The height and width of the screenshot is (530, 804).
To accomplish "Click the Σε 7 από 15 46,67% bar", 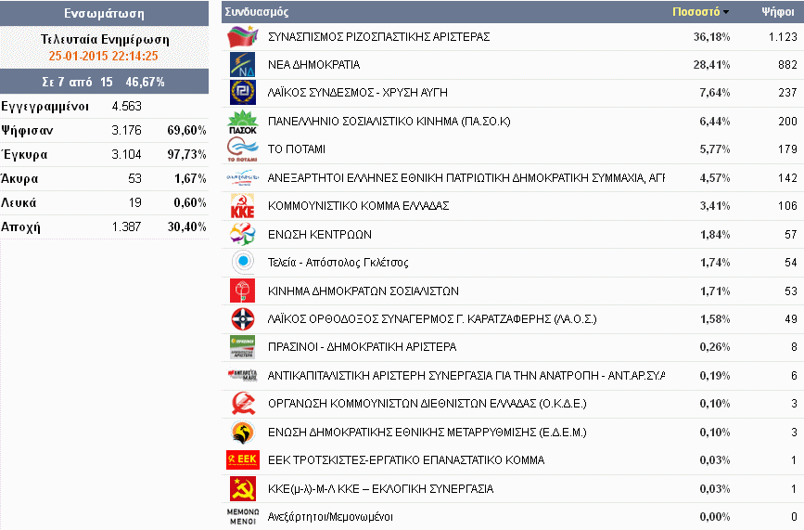I will point(104,82).
